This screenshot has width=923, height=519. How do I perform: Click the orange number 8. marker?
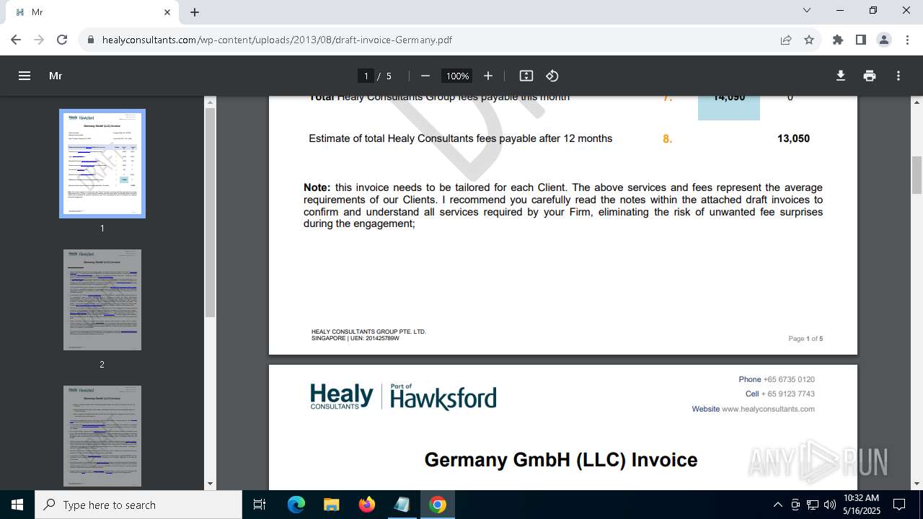pos(667,139)
